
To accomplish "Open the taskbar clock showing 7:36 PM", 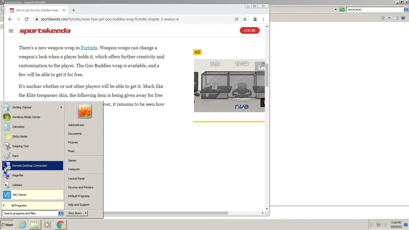I will coord(396,225).
